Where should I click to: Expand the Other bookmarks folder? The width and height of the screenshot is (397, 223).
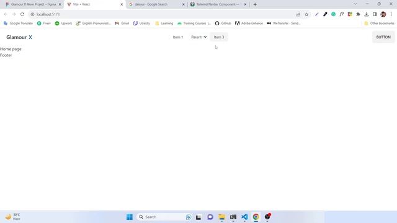(x=379, y=24)
